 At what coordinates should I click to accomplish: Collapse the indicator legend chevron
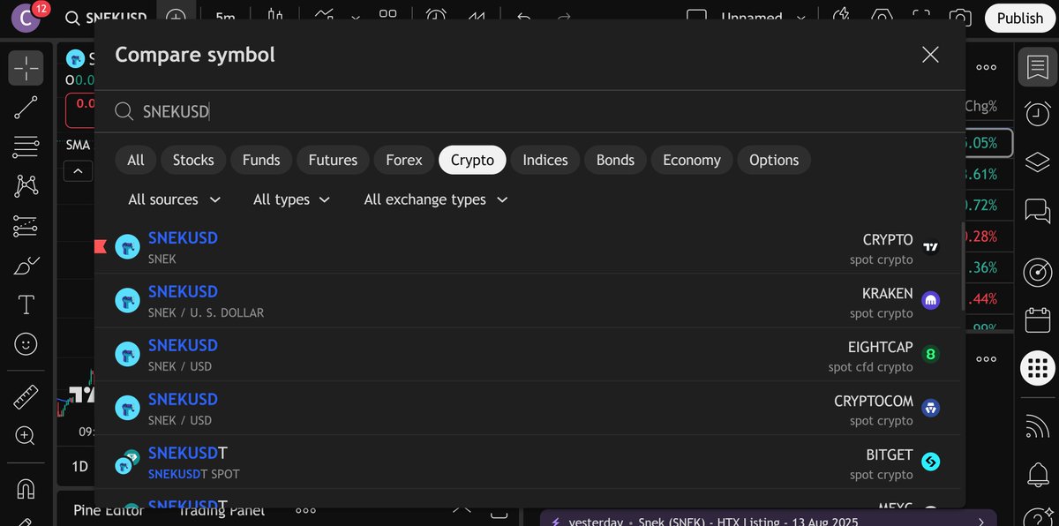coord(79,171)
